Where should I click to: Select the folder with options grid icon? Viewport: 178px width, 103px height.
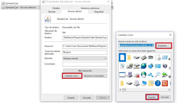click(x=151, y=83)
